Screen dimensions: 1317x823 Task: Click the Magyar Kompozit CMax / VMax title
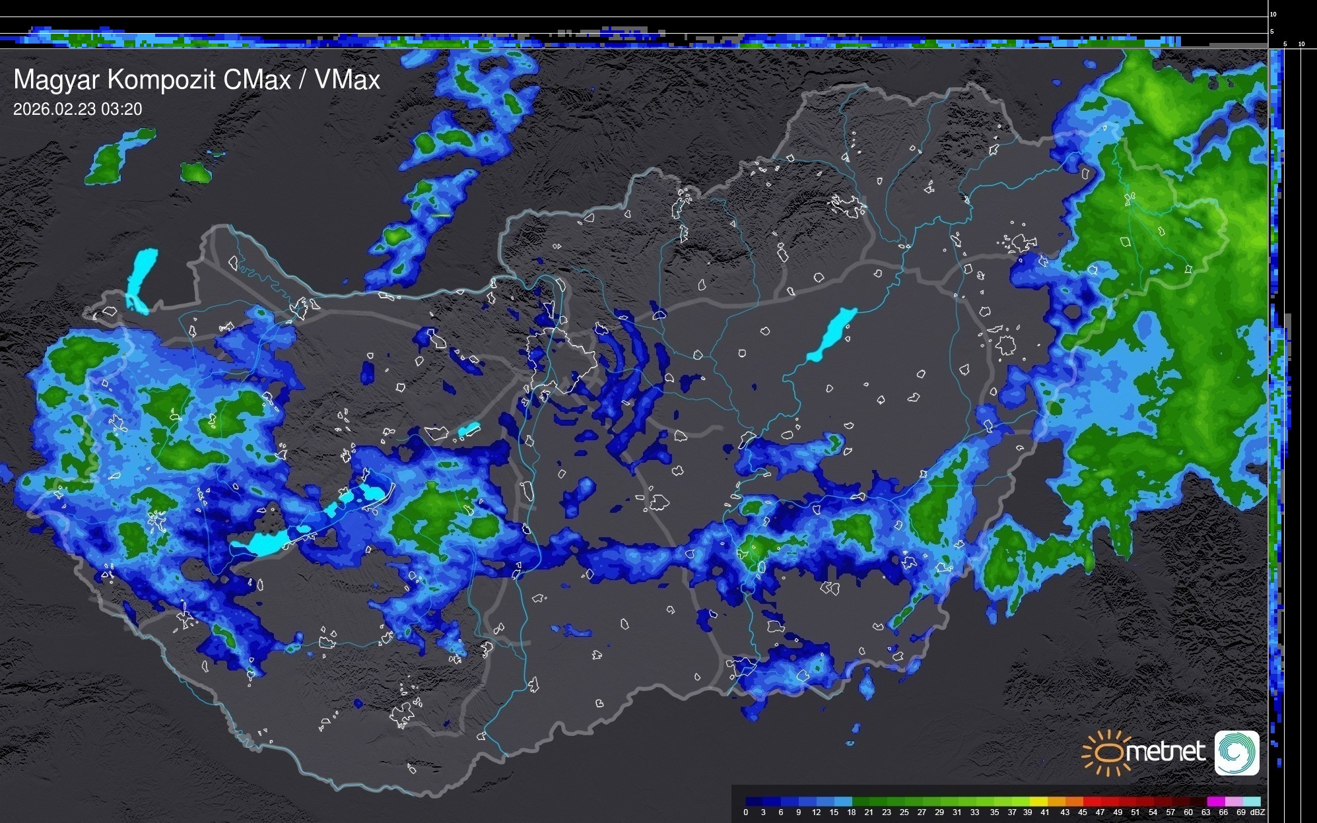point(197,80)
